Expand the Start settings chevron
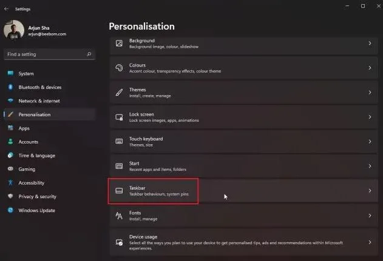The image size is (383, 261). pyautogui.click(x=370, y=166)
